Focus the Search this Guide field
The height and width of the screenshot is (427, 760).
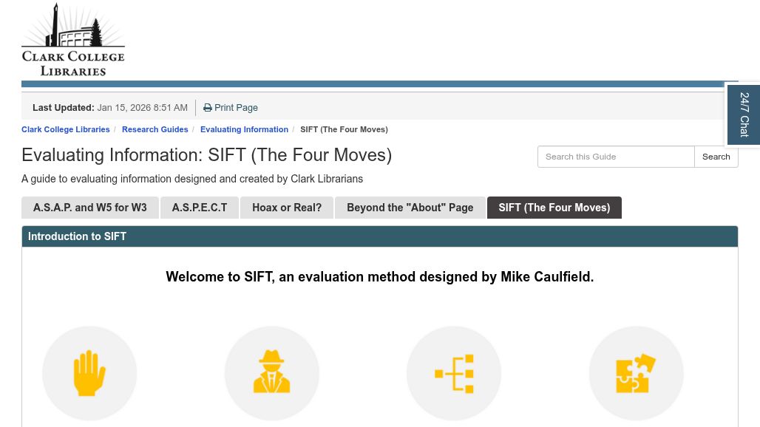(x=616, y=157)
